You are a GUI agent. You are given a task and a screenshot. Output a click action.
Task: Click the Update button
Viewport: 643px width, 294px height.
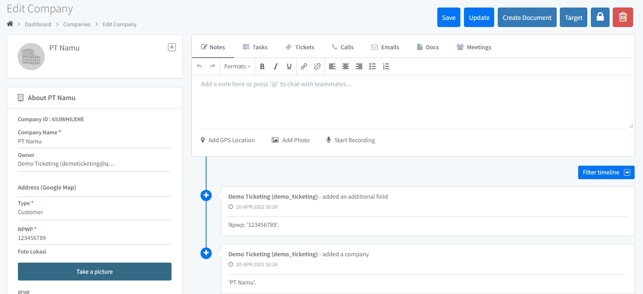479,17
